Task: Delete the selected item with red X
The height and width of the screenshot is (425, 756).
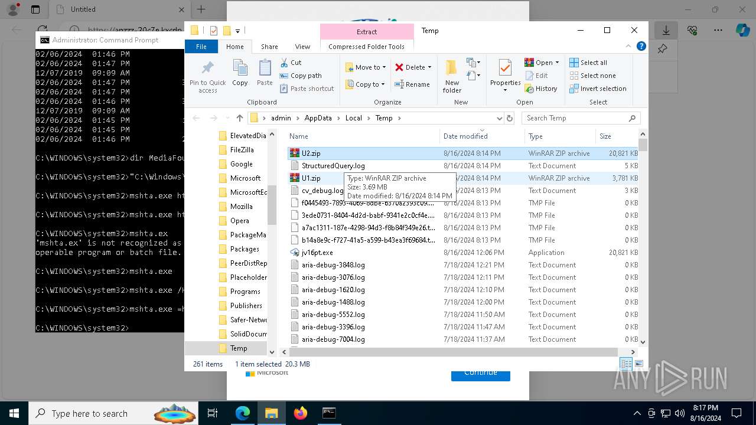Action: pos(409,67)
